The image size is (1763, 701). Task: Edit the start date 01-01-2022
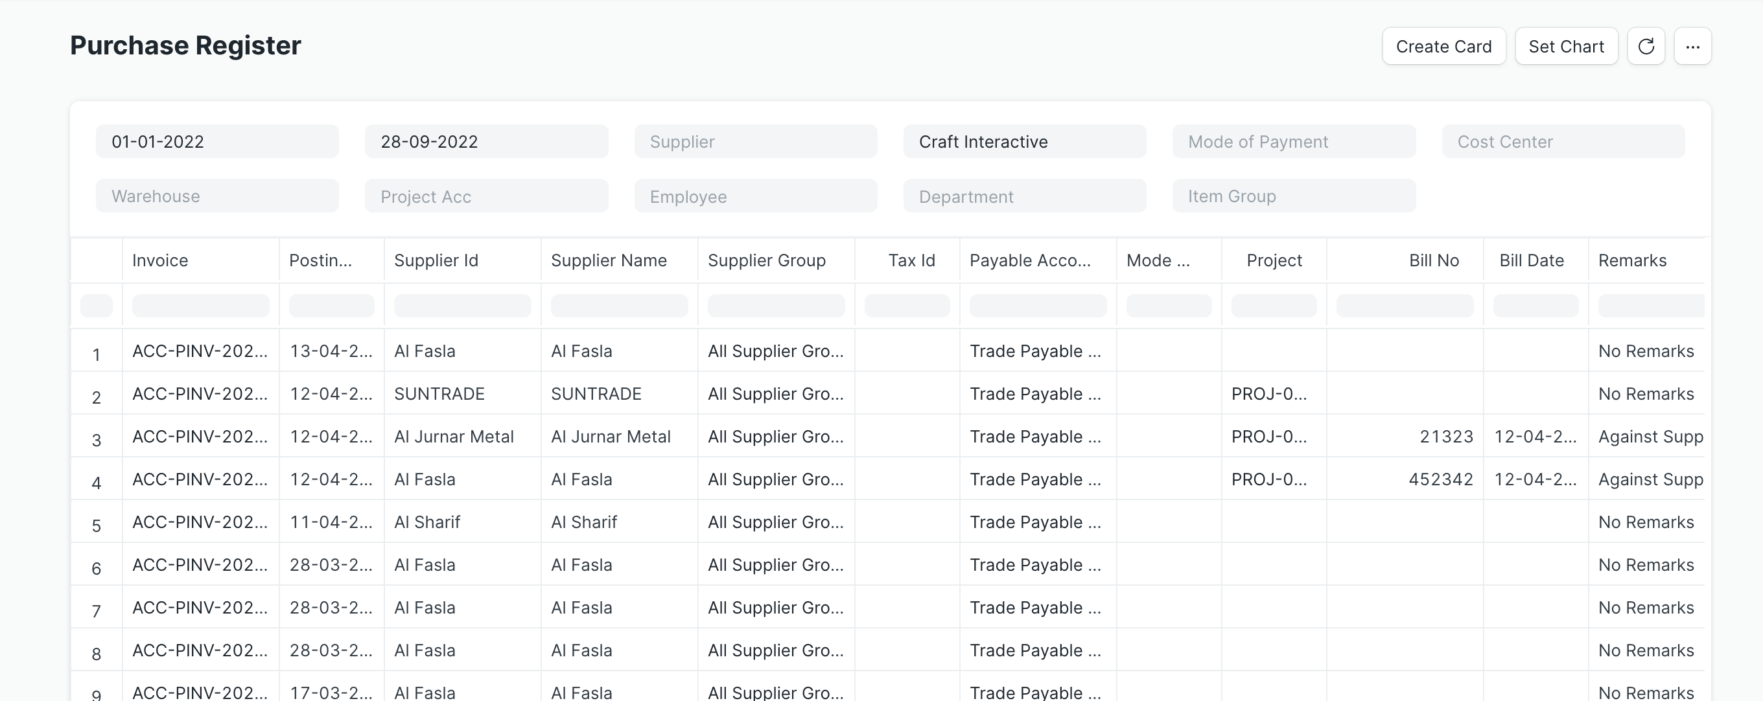217,142
